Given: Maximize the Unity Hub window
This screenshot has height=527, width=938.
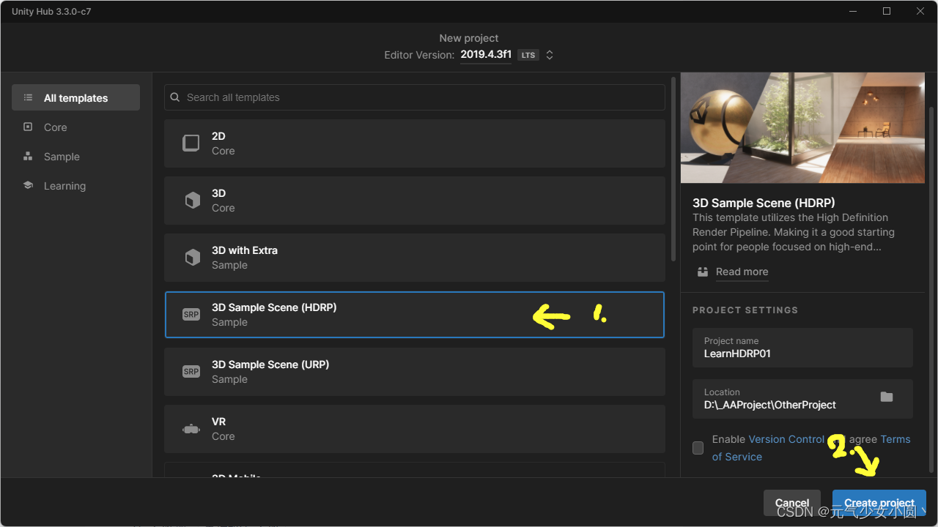Looking at the screenshot, I should (x=887, y=11).
